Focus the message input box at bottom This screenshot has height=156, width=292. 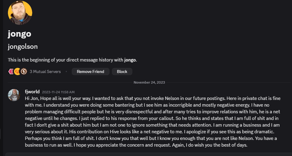pos(149,154)
